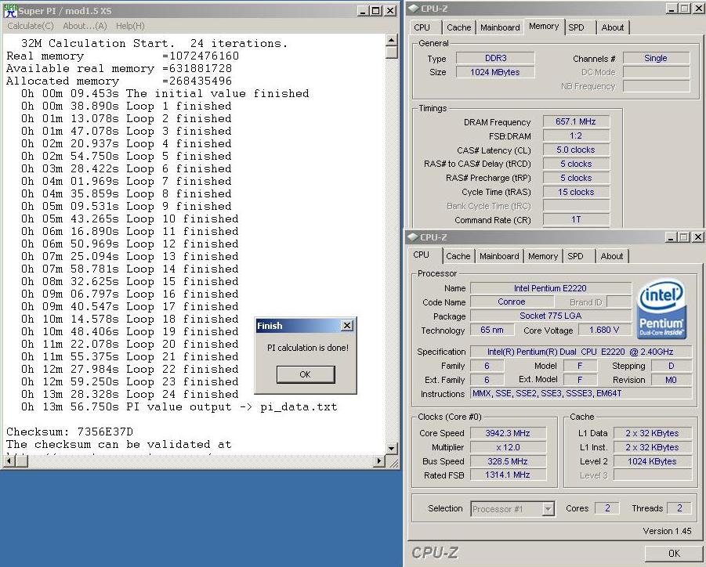Click the Core Speed 3942.3 MHz field

point(508,433)
